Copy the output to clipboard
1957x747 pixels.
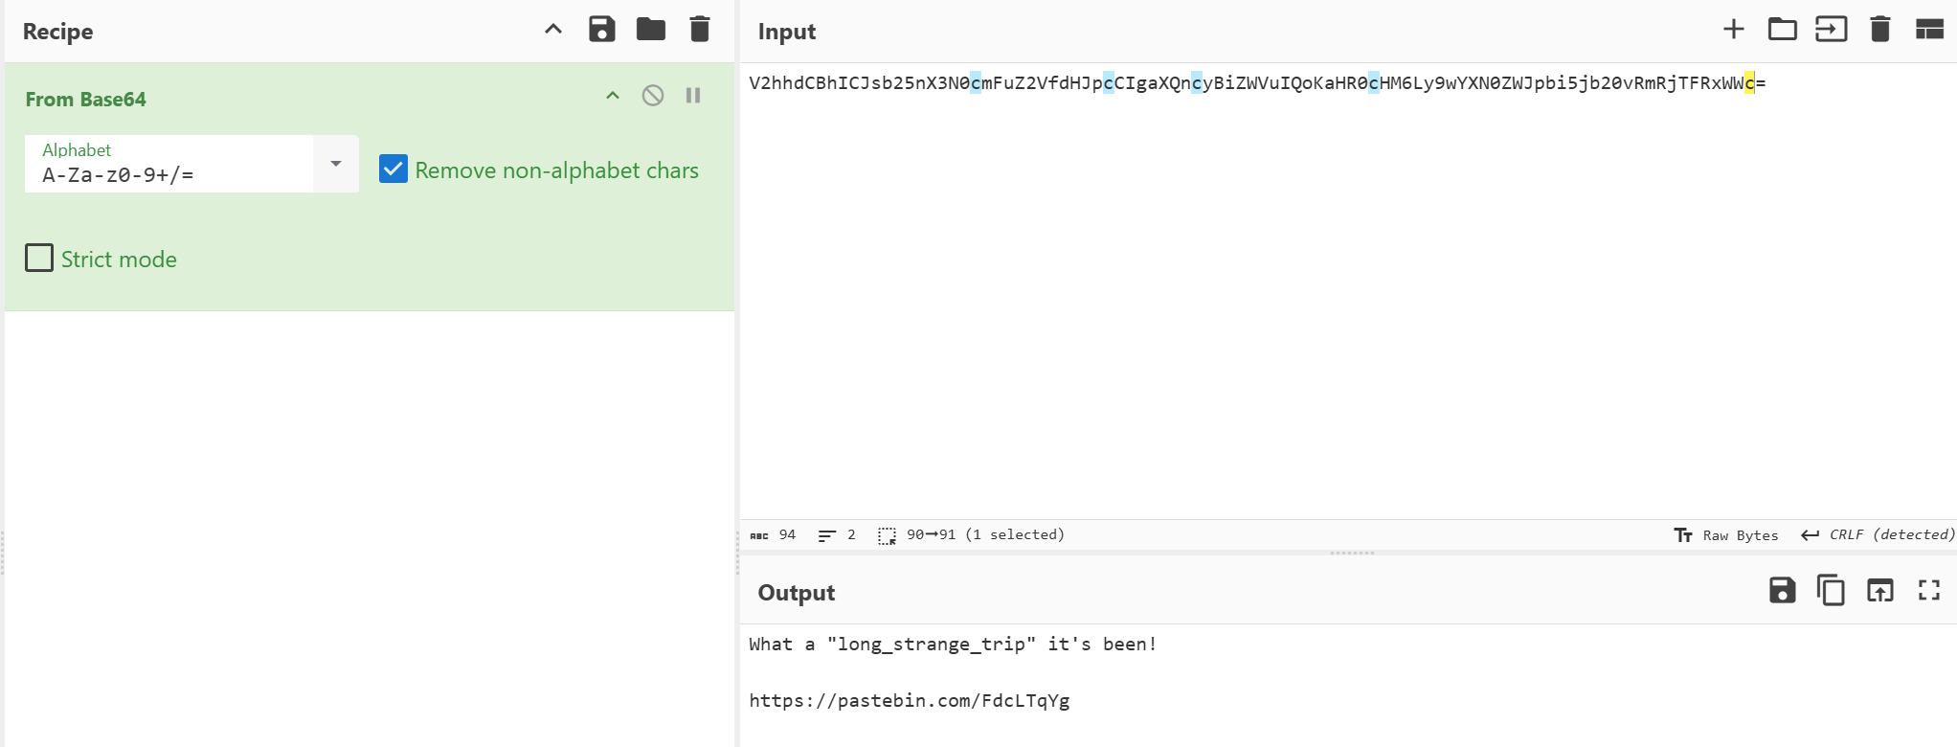[1831, 591]
